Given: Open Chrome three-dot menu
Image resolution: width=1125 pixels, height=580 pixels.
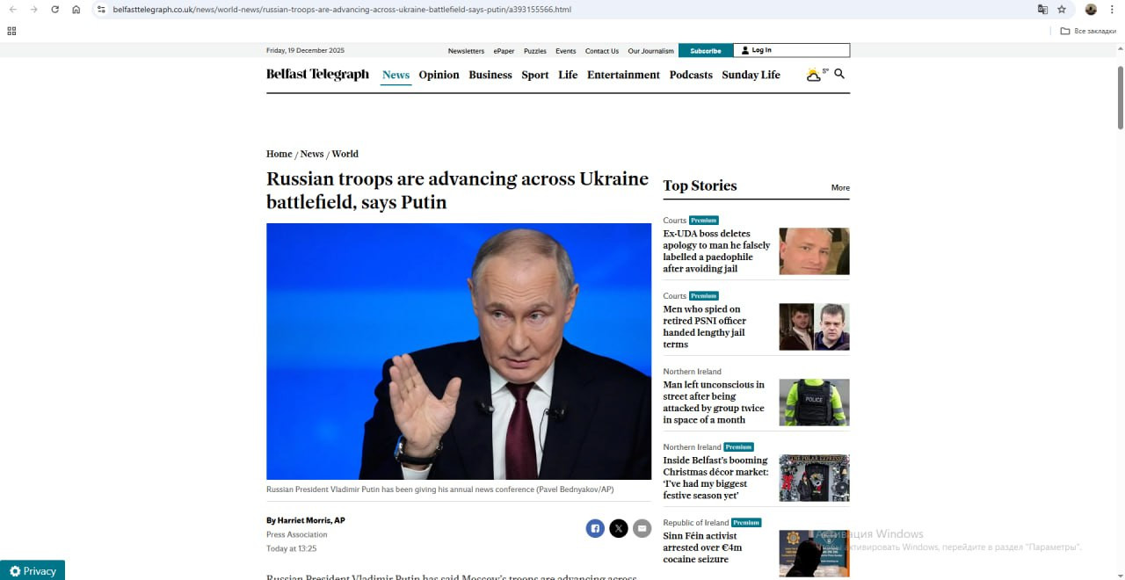Looking at the screenshot, I should coord(1112,10).
